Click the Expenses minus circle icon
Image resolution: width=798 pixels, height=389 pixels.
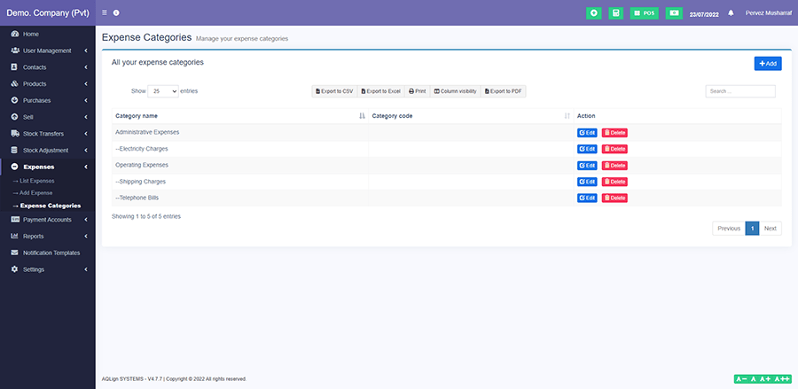click(15, 167)
